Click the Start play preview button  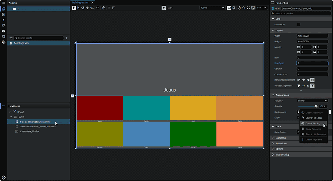pos(164,8)
